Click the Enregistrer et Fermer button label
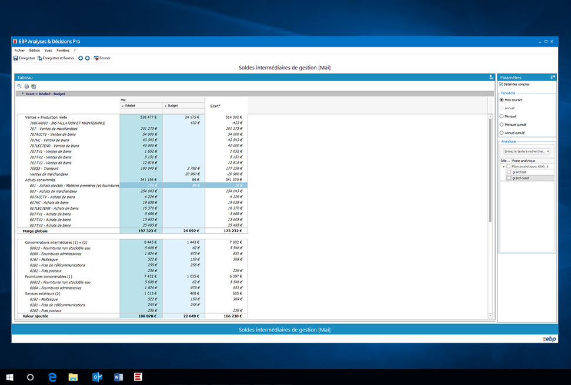 point(59,58)
